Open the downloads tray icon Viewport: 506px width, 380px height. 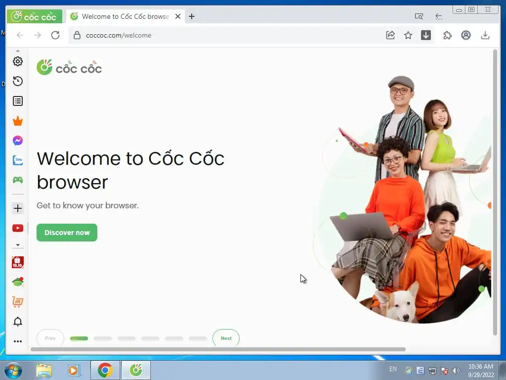485,35
